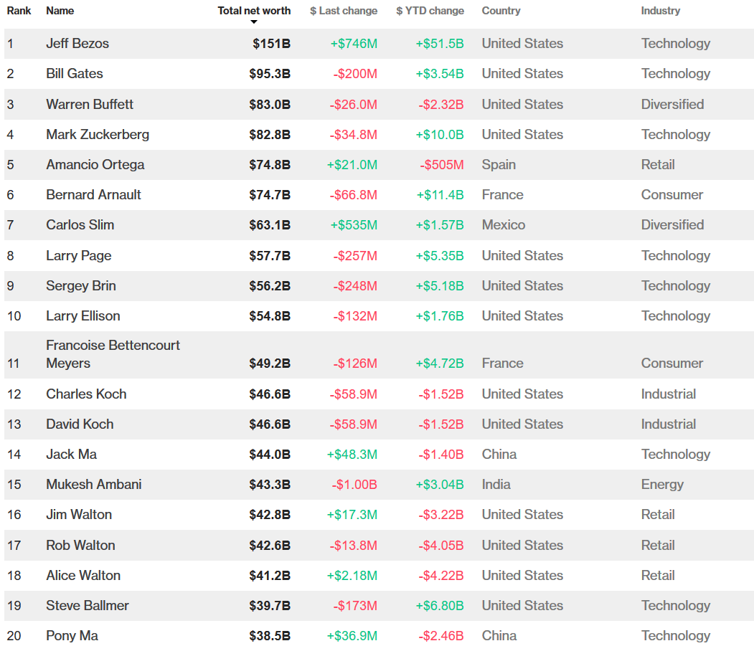Click the +$746M last change value
The width and height of the screenshot is (754, 646).
(354, 44)
